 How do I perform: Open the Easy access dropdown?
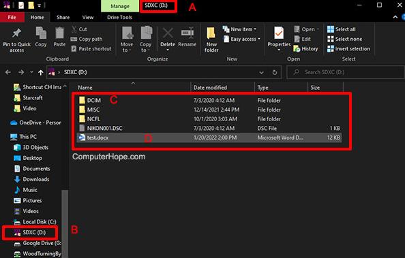242,39
